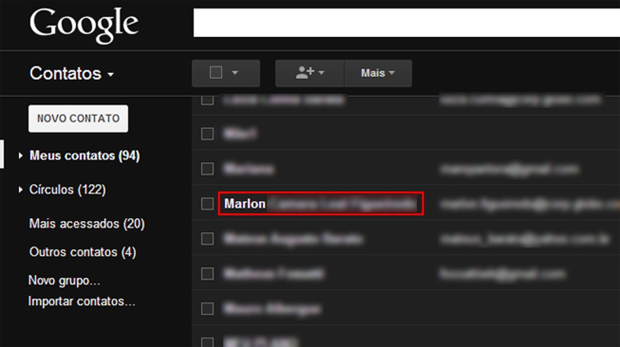Click the Importar contatos... link
The height and width of the screenshot is (347, 620).
[x=82, y=301]
